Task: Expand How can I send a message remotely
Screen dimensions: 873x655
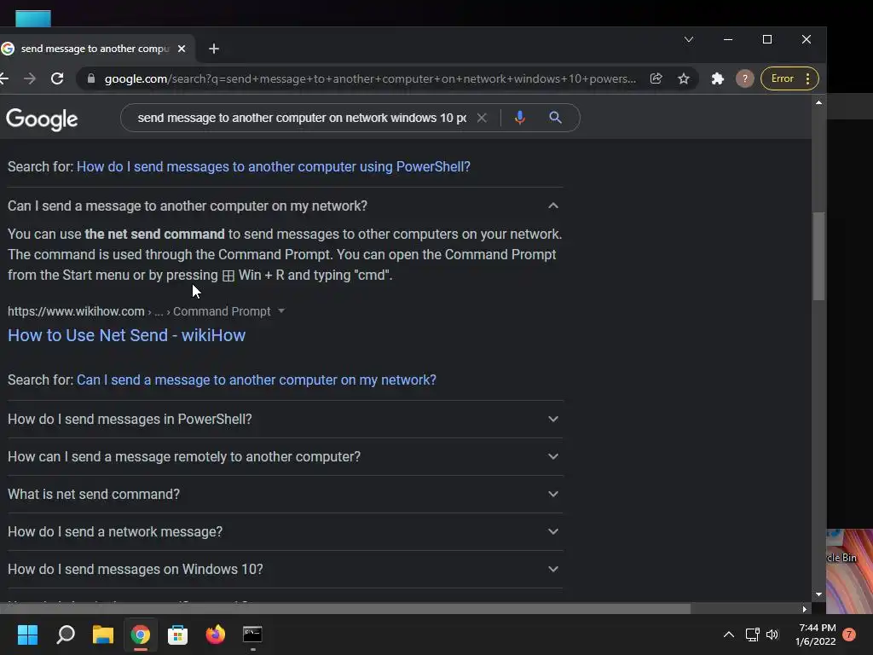Action: pos(285,457)
